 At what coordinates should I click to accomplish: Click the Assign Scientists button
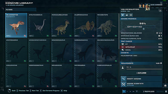tap(141, 84)
